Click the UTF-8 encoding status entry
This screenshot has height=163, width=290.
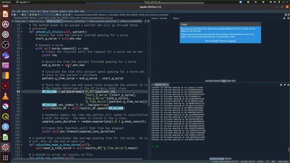260,162
